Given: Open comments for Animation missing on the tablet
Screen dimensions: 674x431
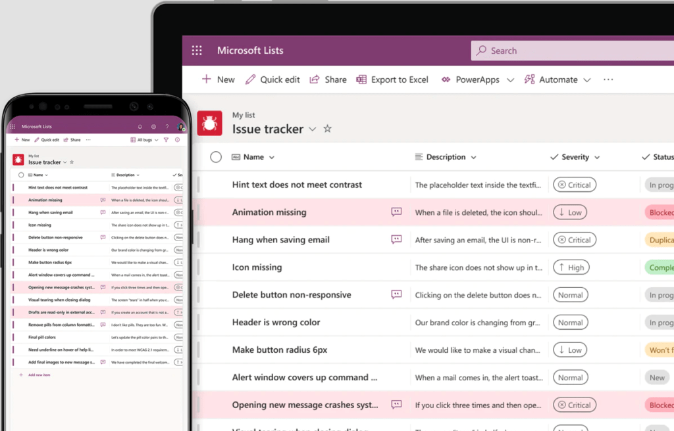Looking at the screenshot, I should (396, 212).
